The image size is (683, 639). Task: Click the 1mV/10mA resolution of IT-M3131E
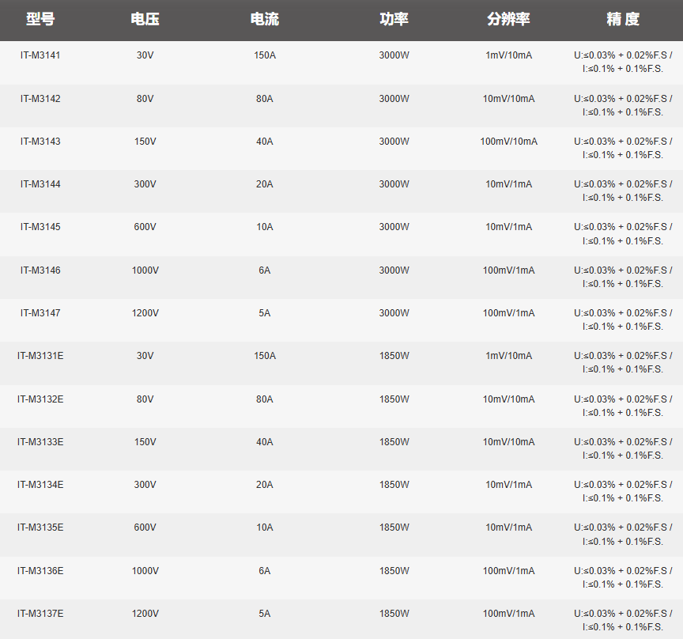click(509, 356)
